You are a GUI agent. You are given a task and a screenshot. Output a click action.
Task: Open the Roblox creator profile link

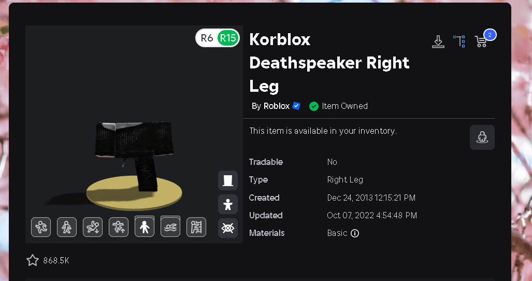tap(276, 106)
